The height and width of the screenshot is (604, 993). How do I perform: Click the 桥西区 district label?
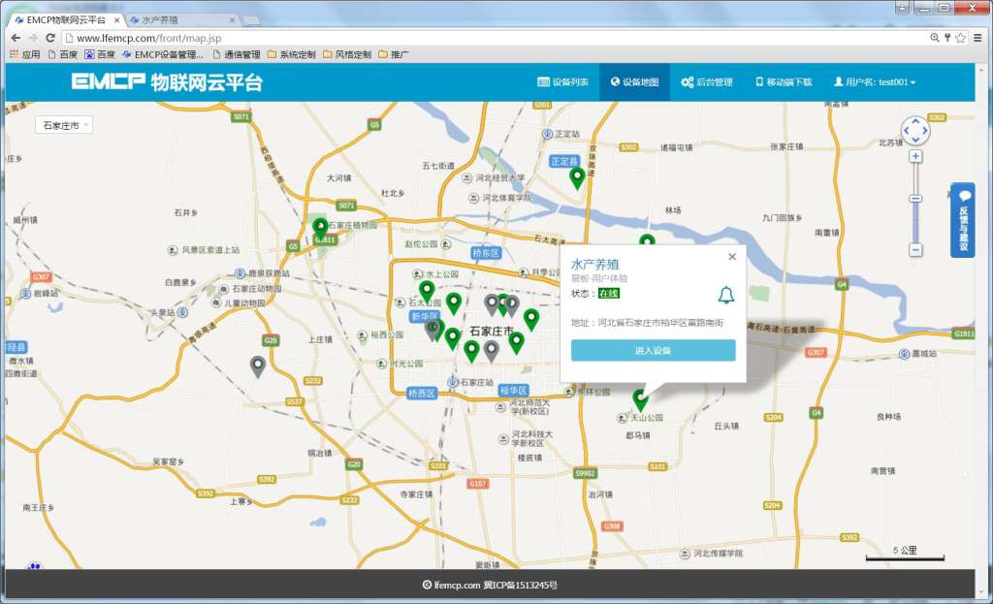click(421, 394)
